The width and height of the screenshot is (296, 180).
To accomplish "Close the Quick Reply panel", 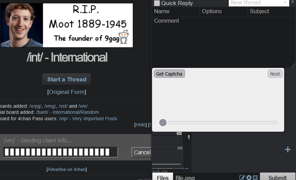I will point(293,2).
